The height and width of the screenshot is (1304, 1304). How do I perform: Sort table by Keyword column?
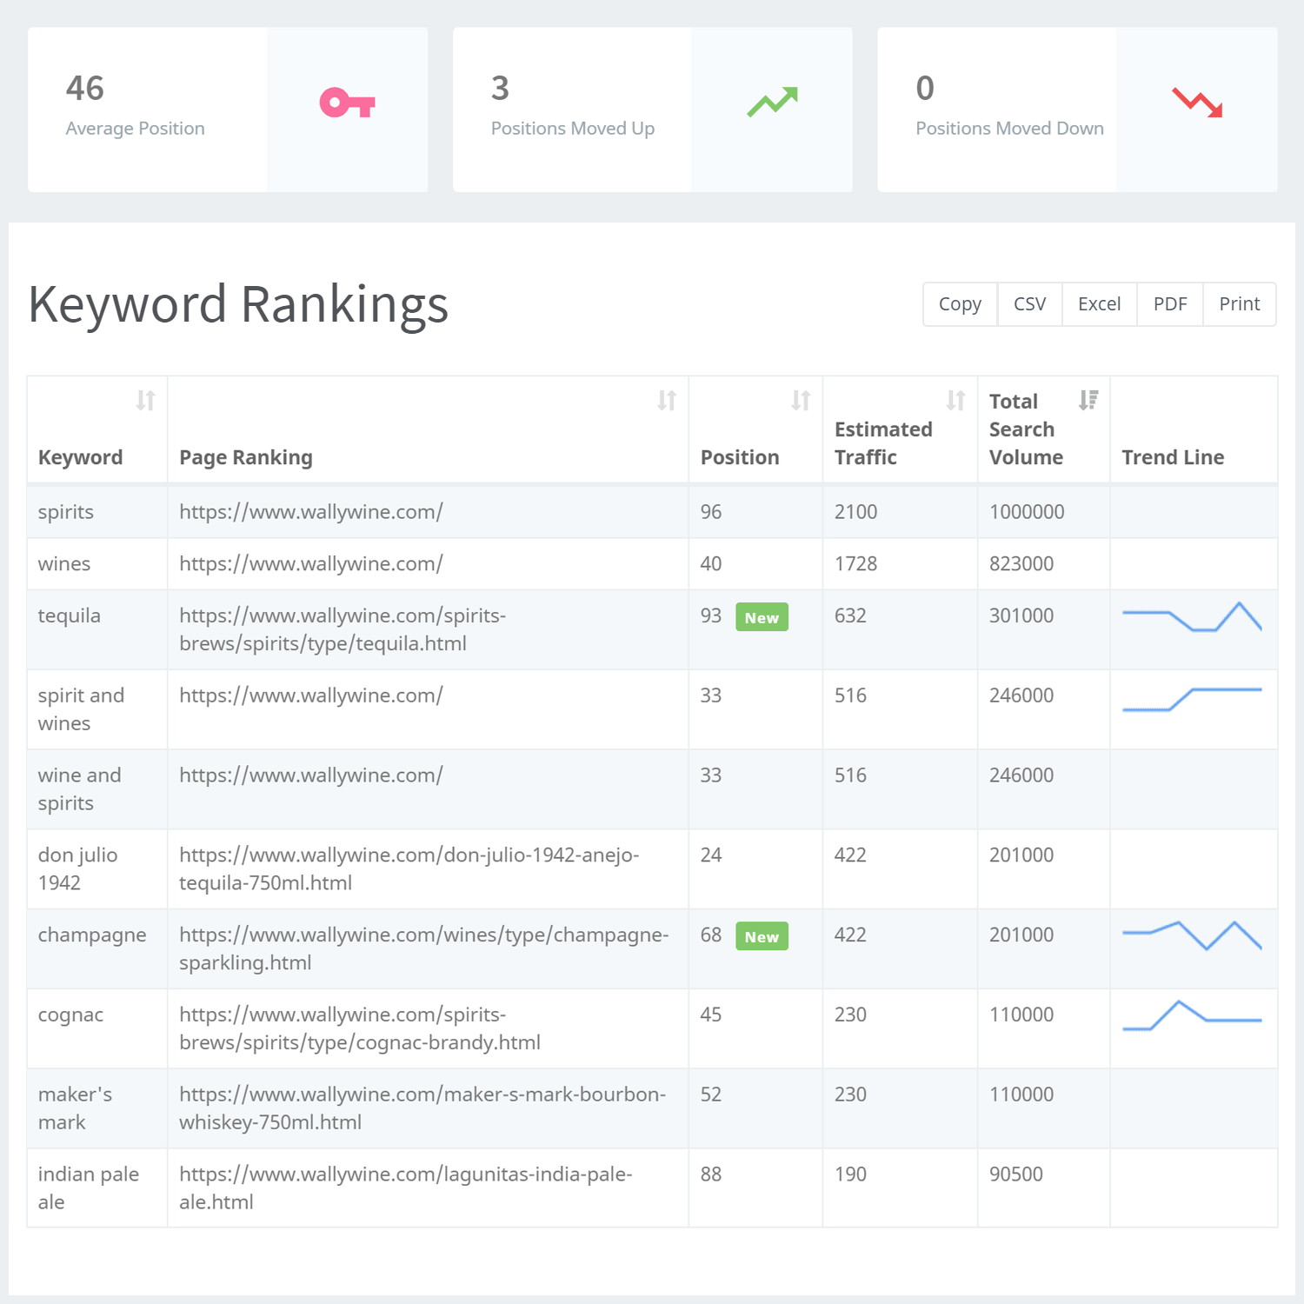145,401
